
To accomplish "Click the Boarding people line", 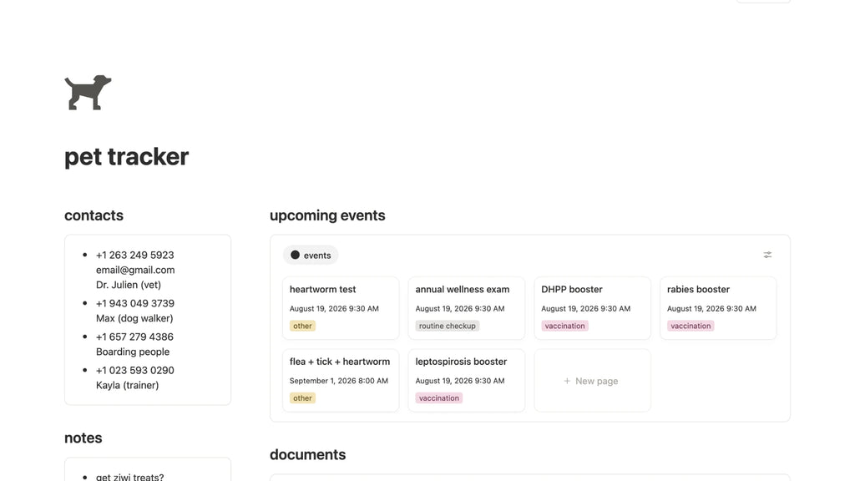I will [133, 352].
